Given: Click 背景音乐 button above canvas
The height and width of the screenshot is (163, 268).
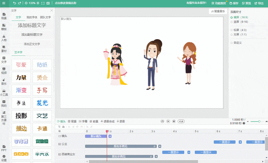Looking at the screenshot, I should (x=218, y=11).
